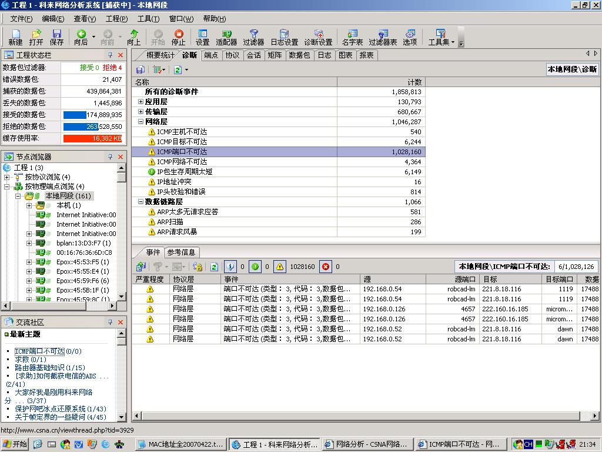Click the 过滤器 (Filter) toolbar icon
The image size is (602, 452).
click(253, 37)
